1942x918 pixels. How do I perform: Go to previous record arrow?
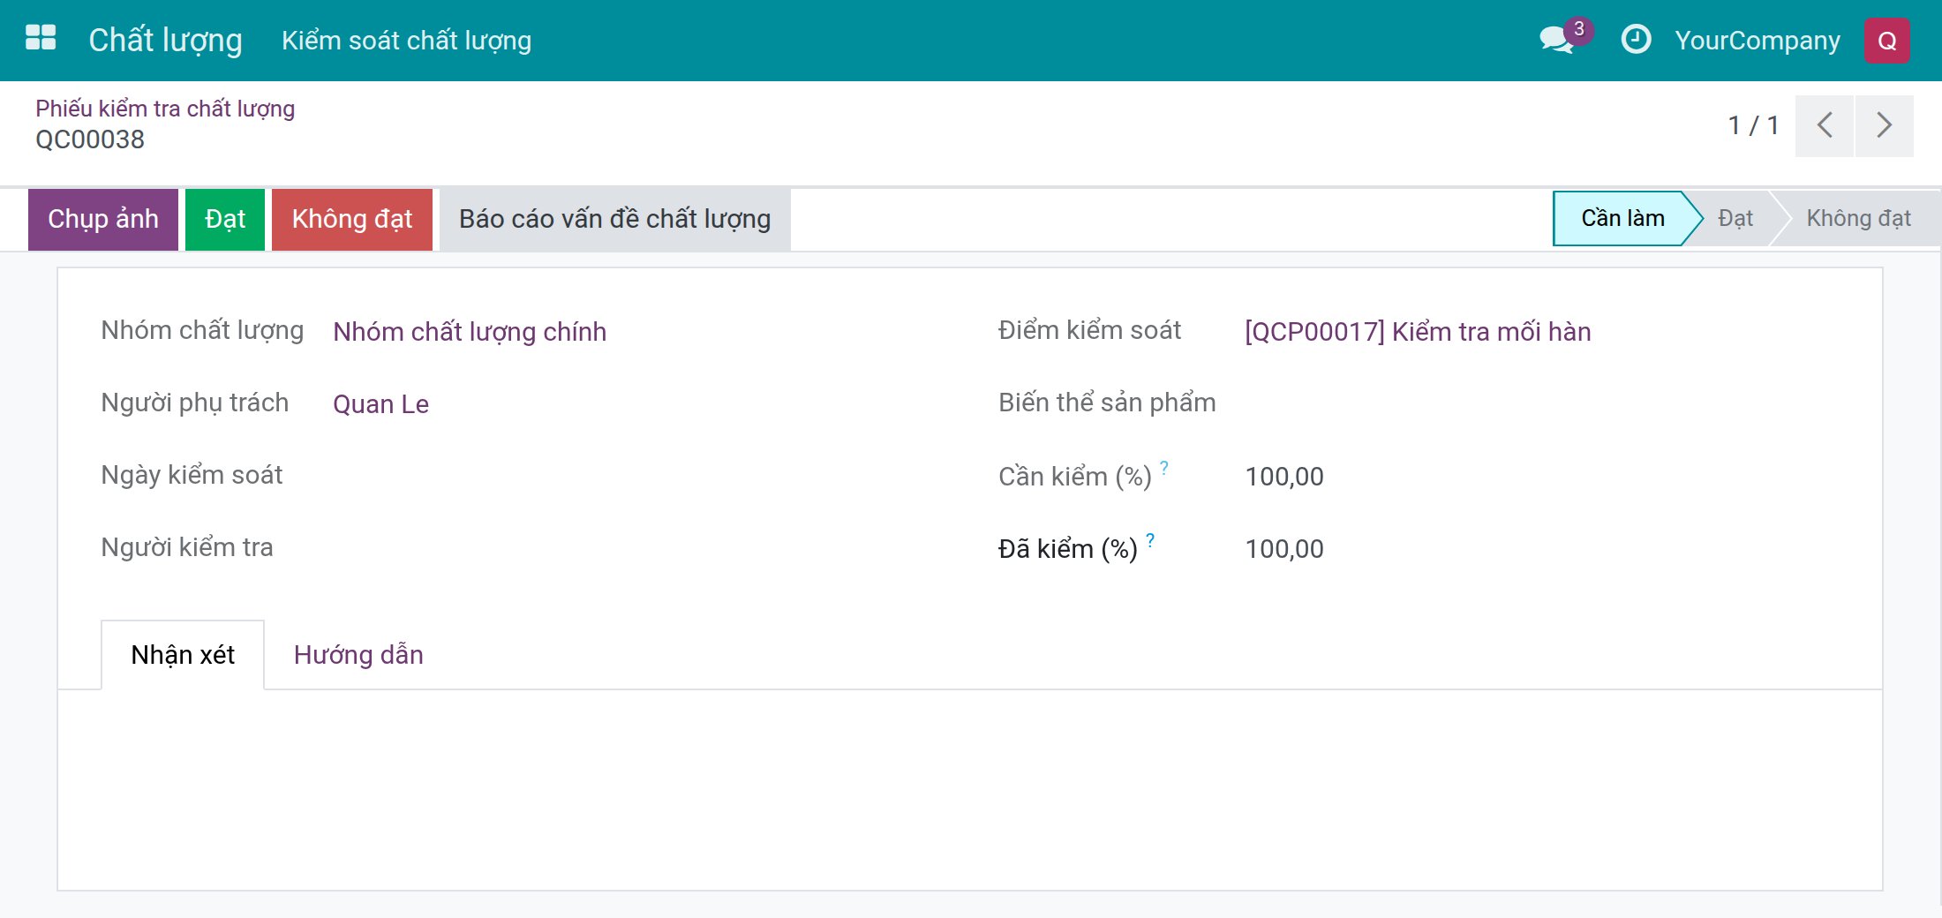coord(1824,125)
